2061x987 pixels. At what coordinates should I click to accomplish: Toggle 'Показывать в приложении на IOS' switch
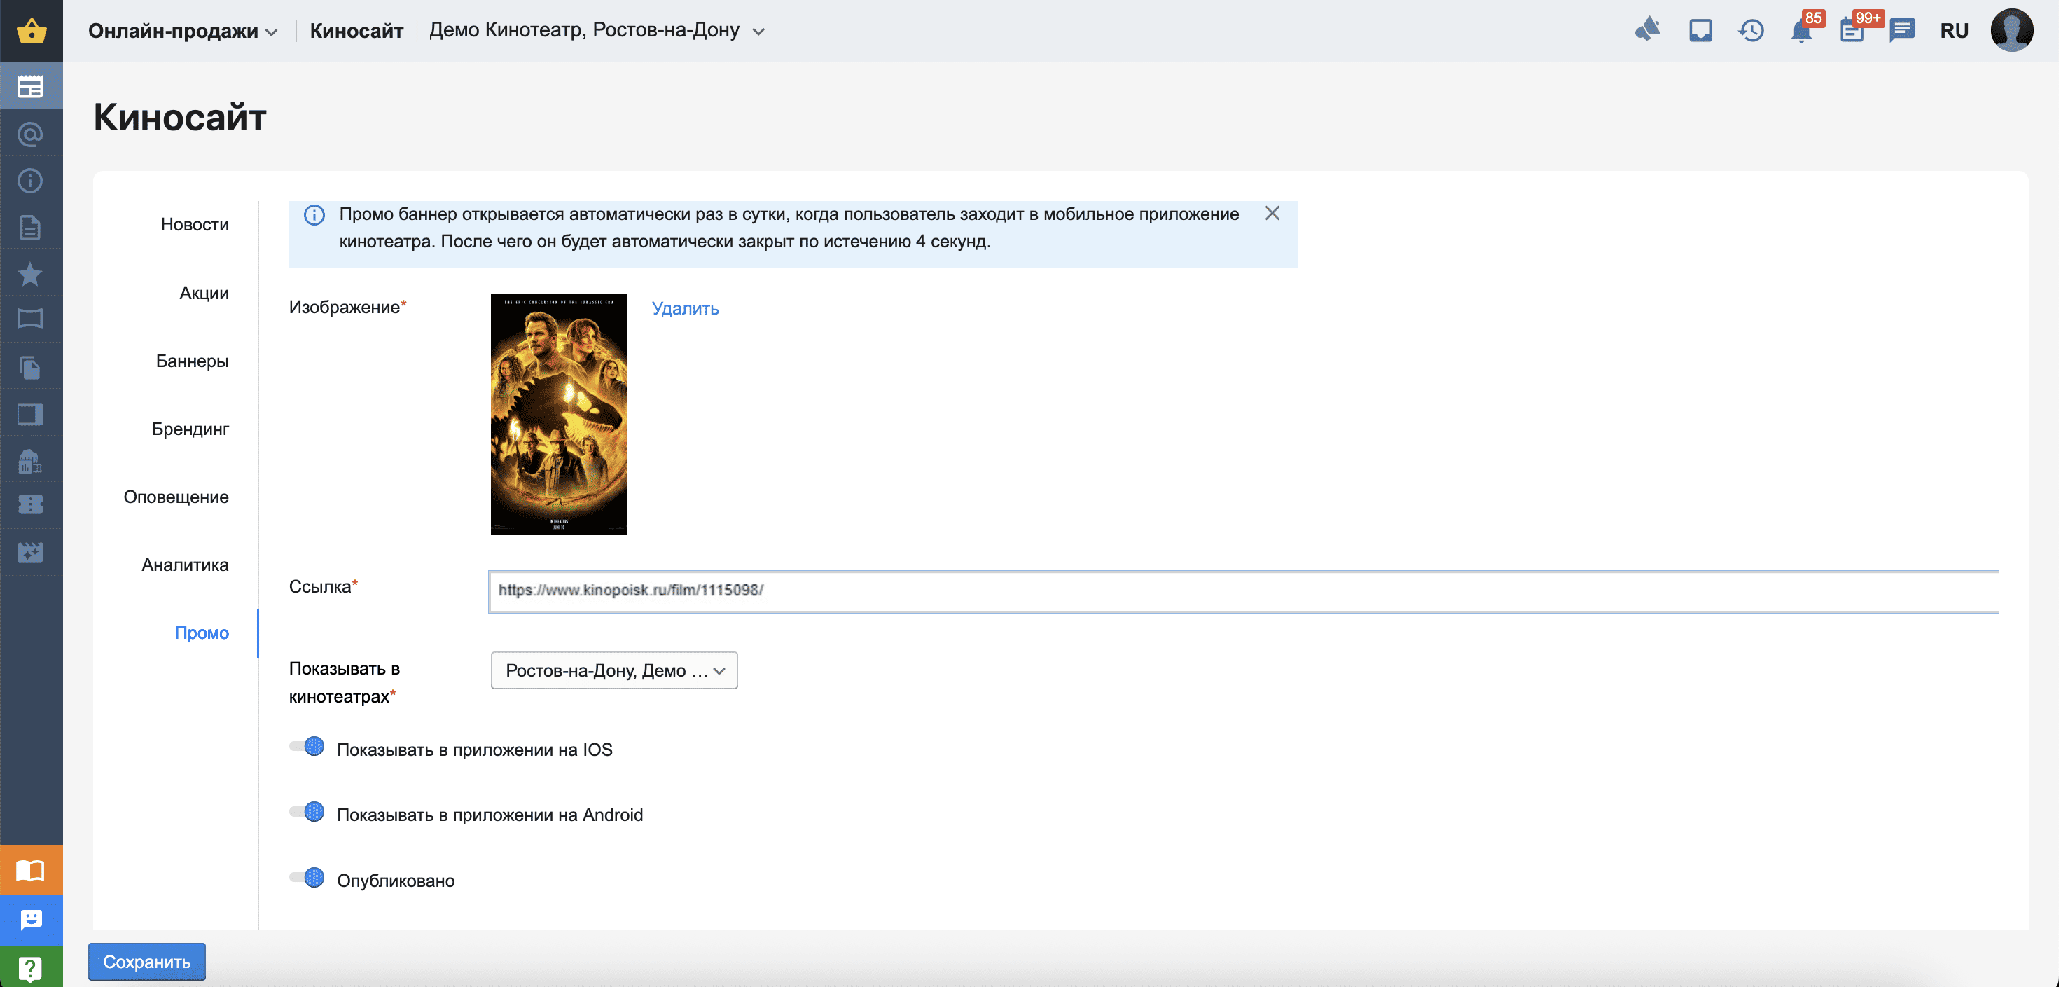tap(307, 747)
